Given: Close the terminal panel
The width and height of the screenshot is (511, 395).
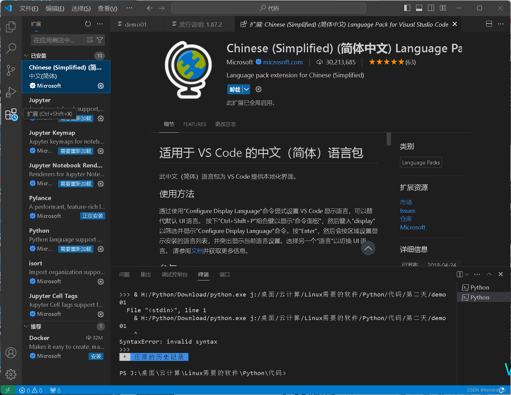Looking at the screenshot, I should coord(501,274).
